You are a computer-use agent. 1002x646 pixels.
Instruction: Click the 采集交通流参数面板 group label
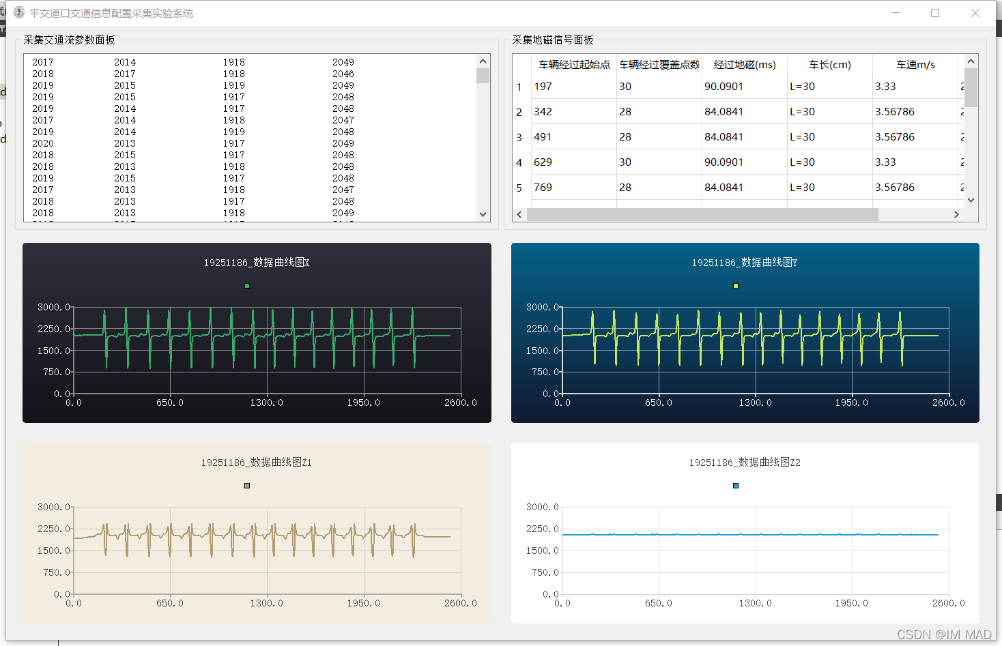pyautogui.click(x=70, y=40)
